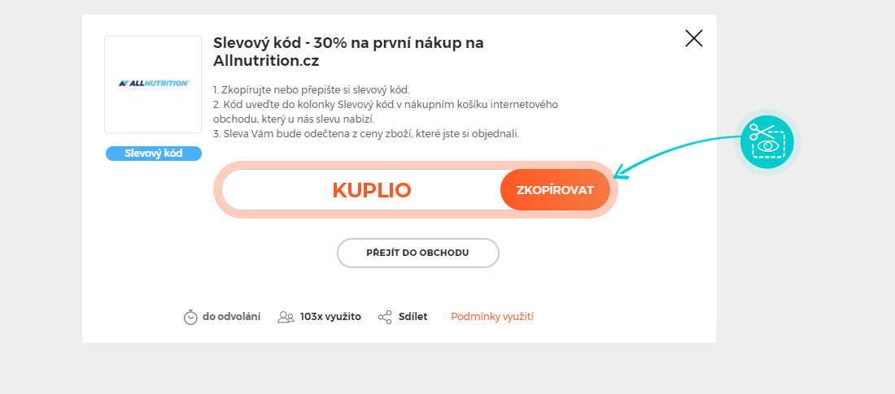Click the share network icon
This screenshot has height=394, width=895.
pos(385,317)
